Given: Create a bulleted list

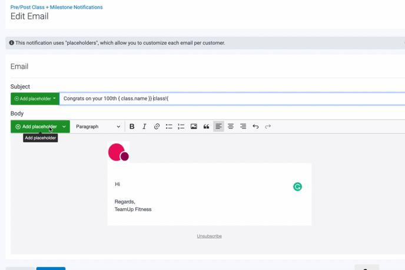Looking at the screenshot, I should click(169, 126).
